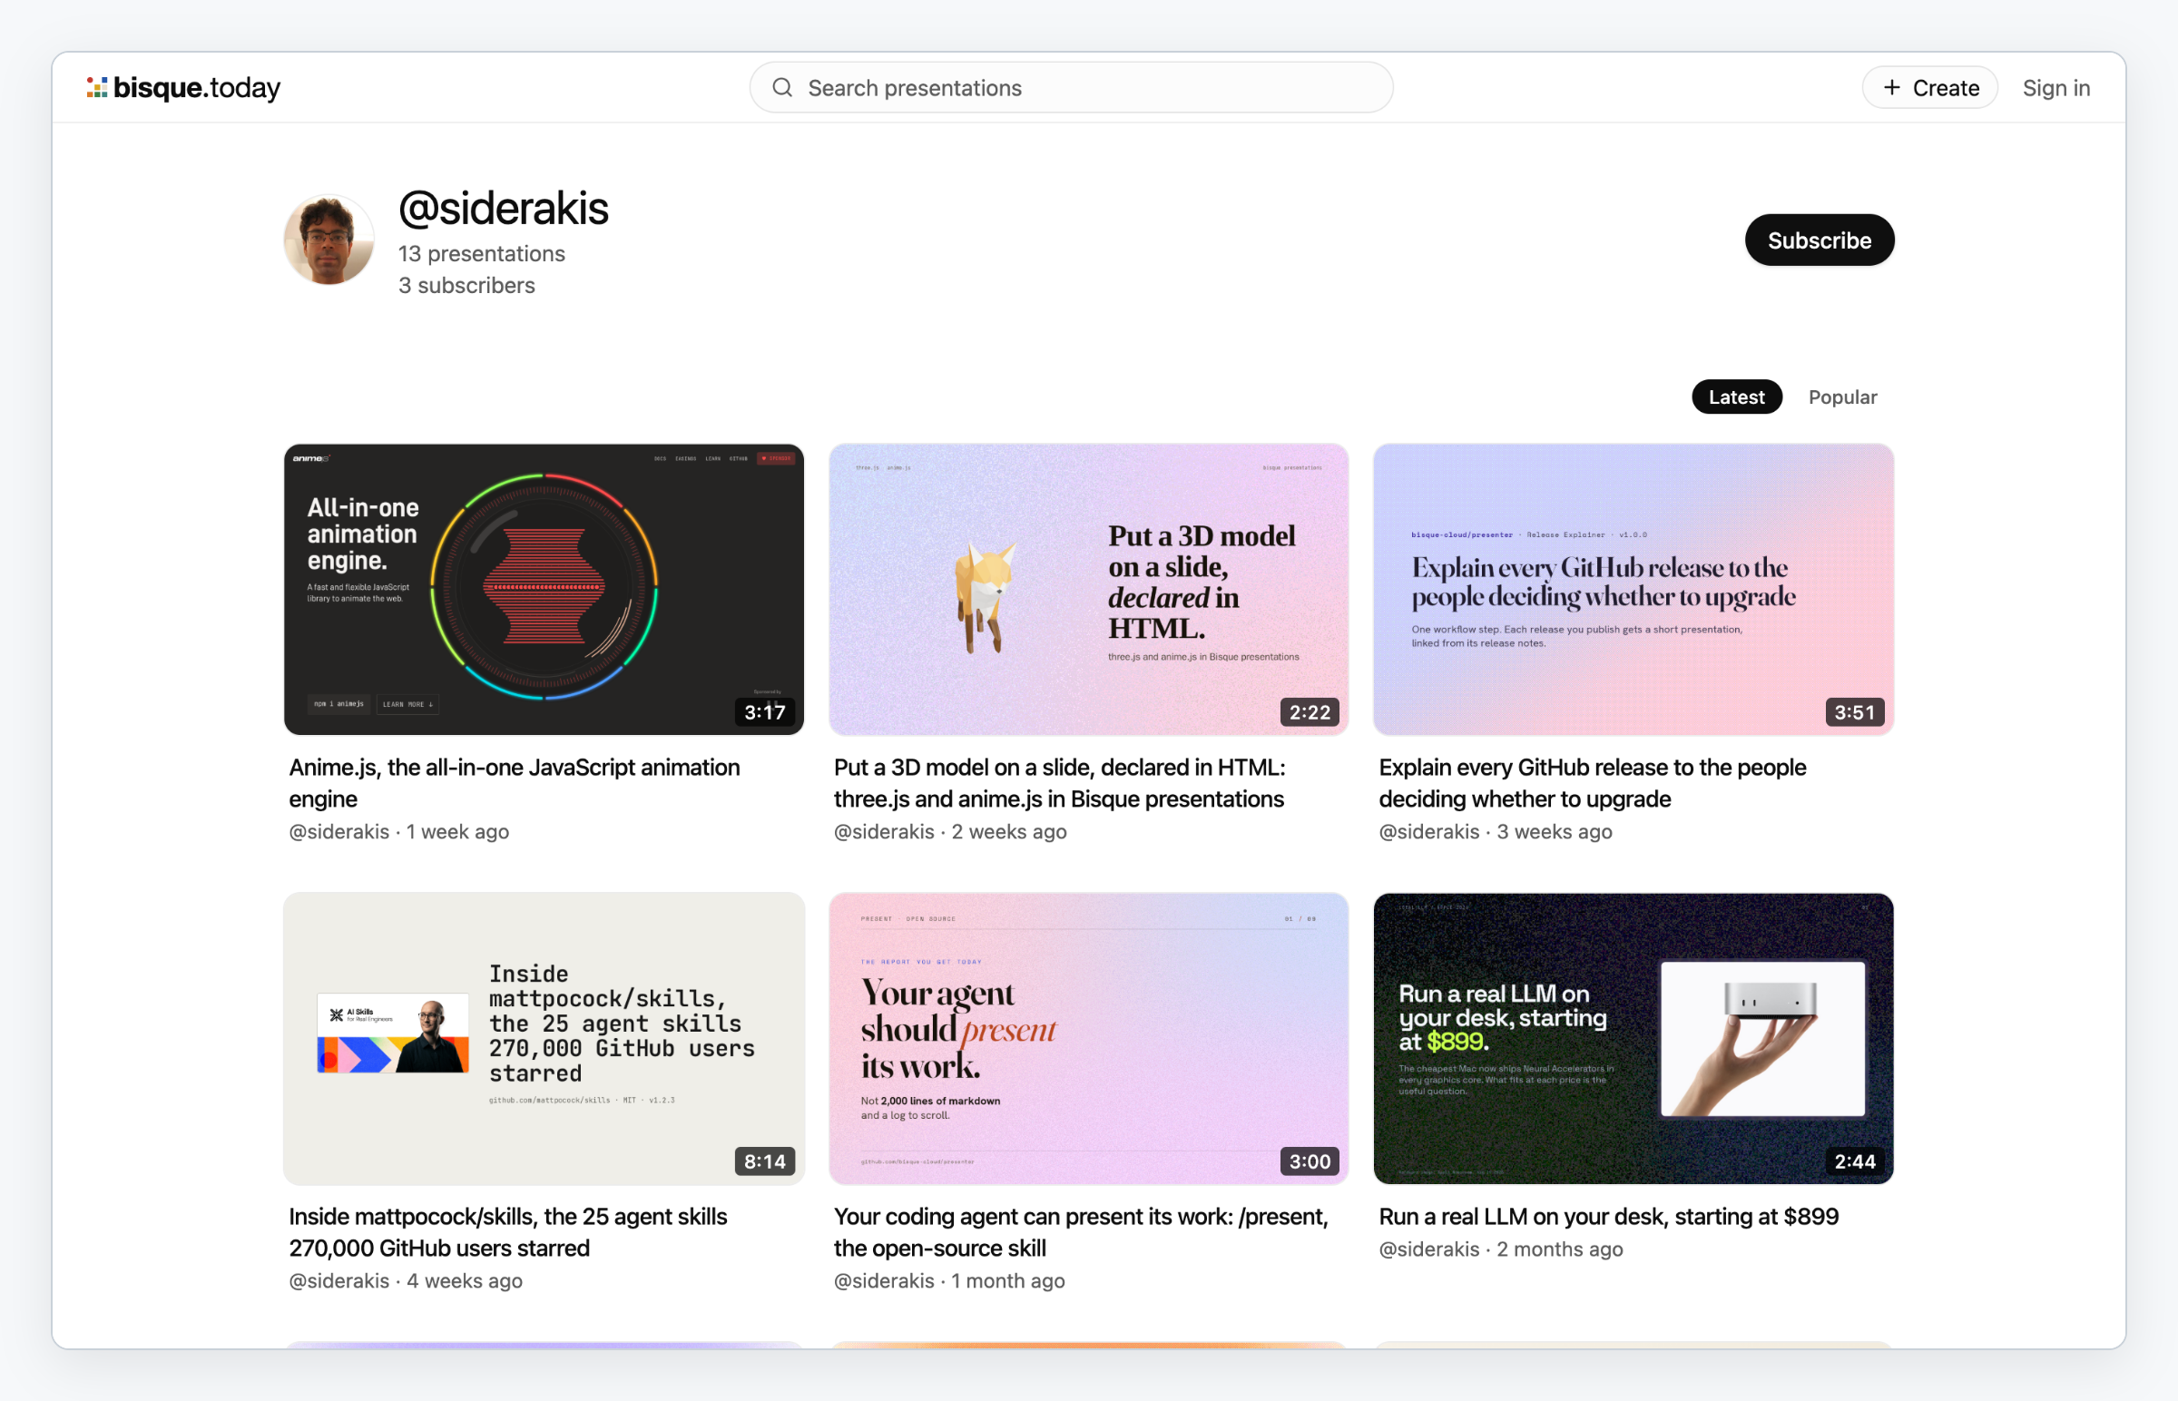This screenshot has width=2178, height=1401.
Task: Click the Run a real LLM title
Action: 1608,1216
